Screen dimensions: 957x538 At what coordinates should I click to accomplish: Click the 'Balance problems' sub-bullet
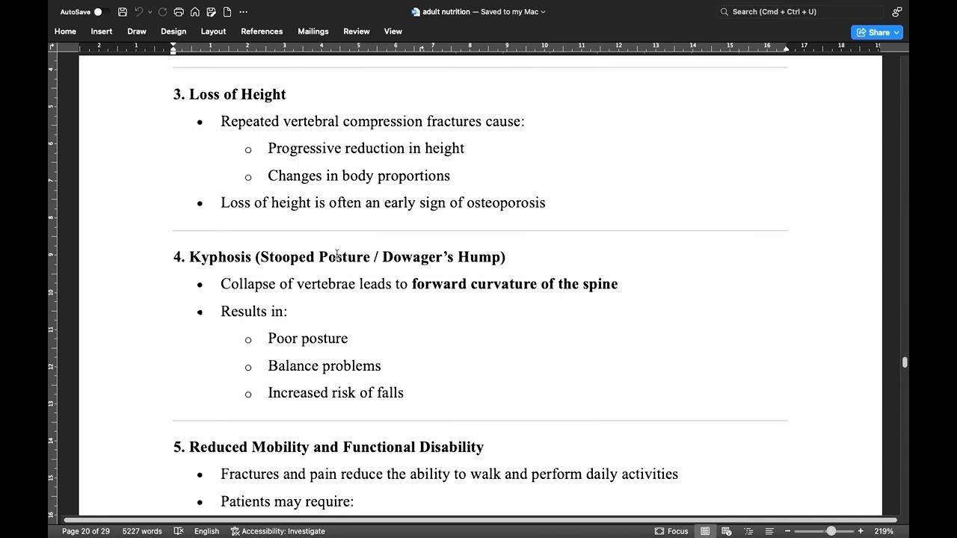coord(324,365)
